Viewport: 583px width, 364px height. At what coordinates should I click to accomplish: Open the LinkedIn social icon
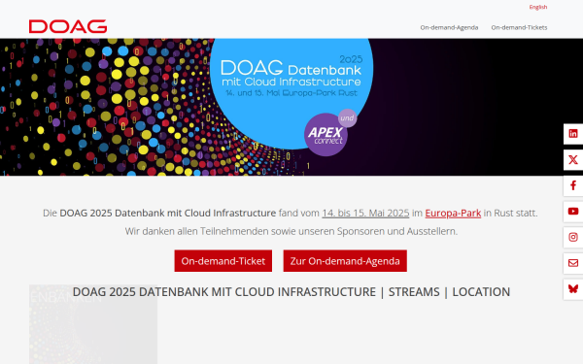(x=573, y=134)
